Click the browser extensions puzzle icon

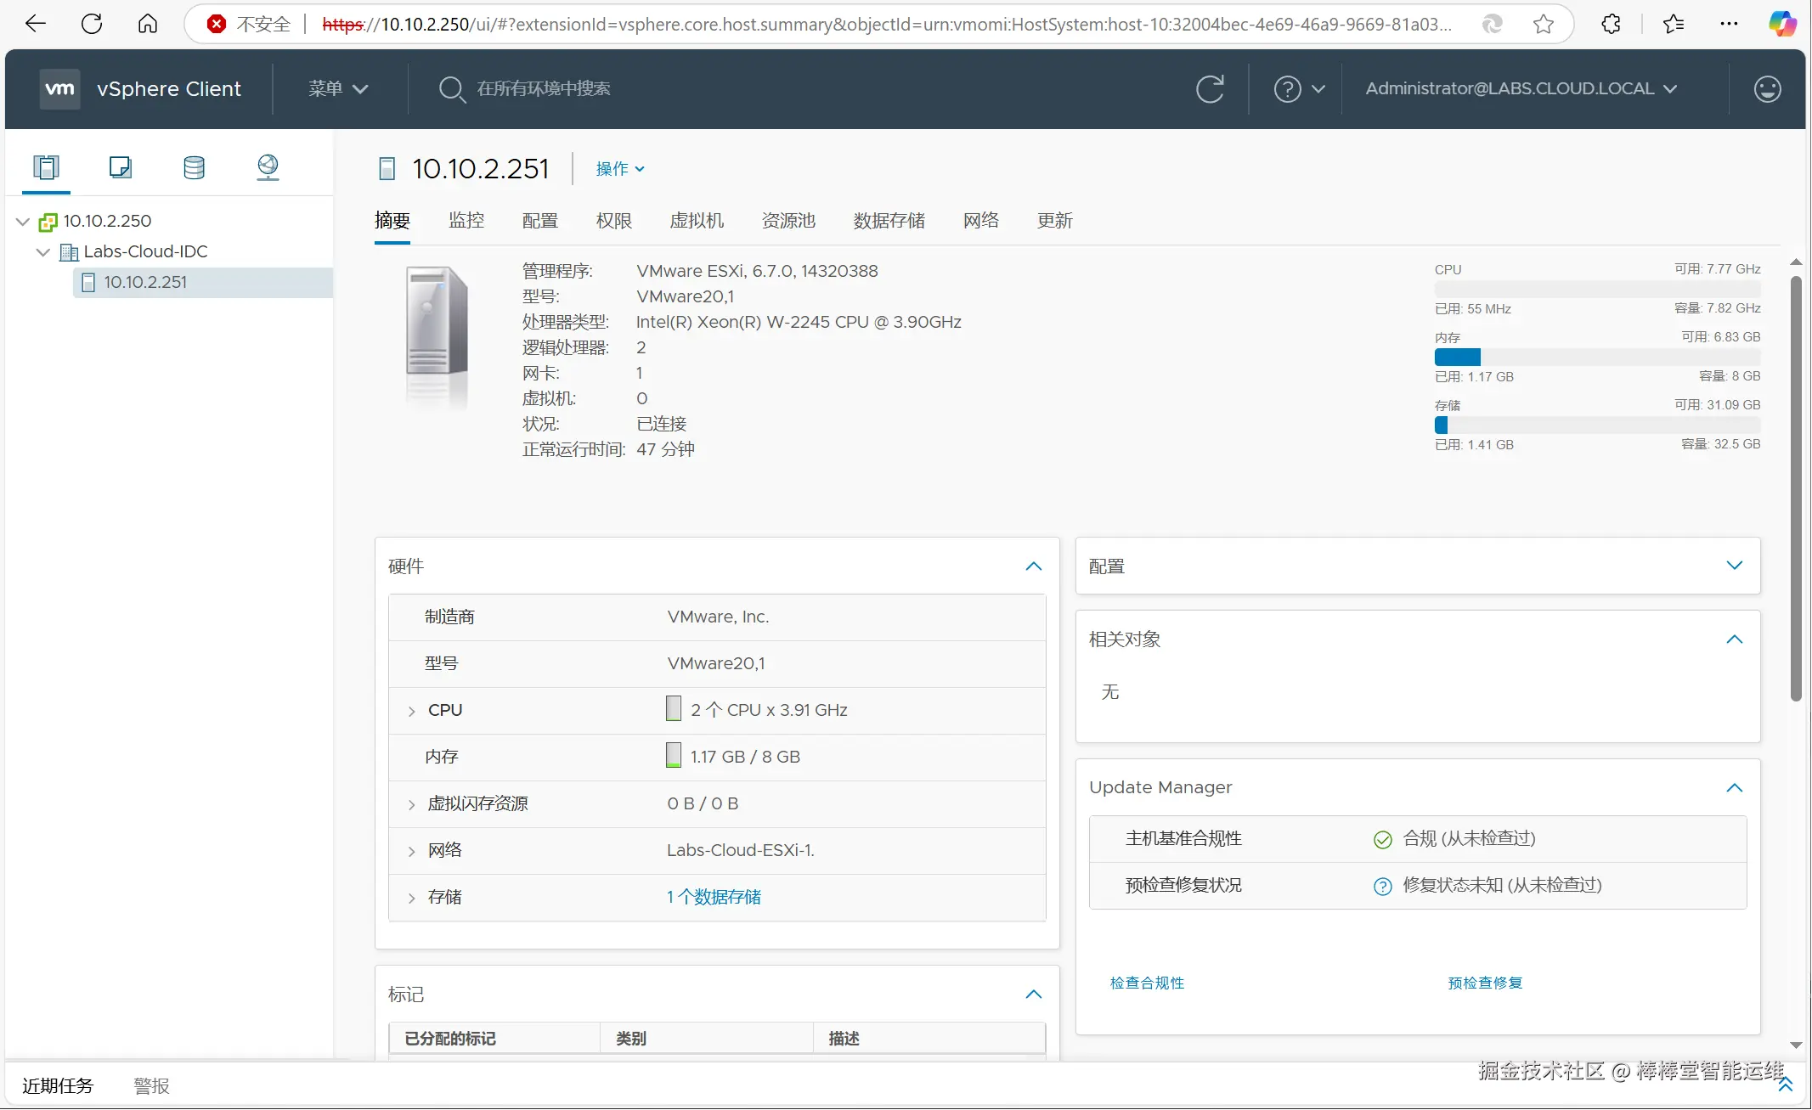[1611, 24]
